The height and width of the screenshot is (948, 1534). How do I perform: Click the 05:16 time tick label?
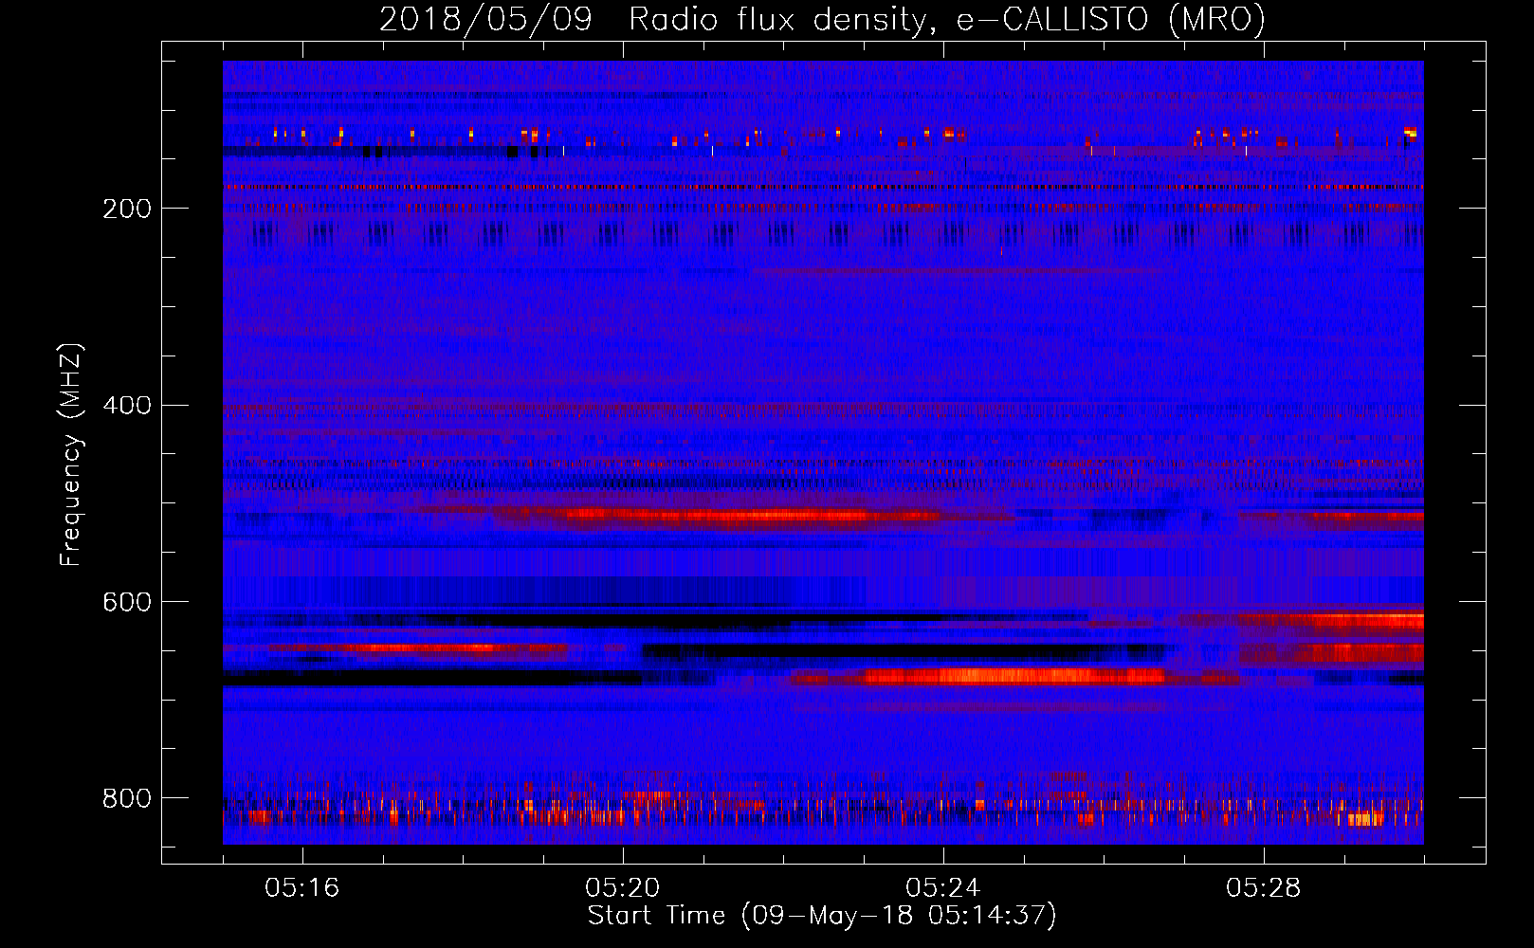coord(302,887)
